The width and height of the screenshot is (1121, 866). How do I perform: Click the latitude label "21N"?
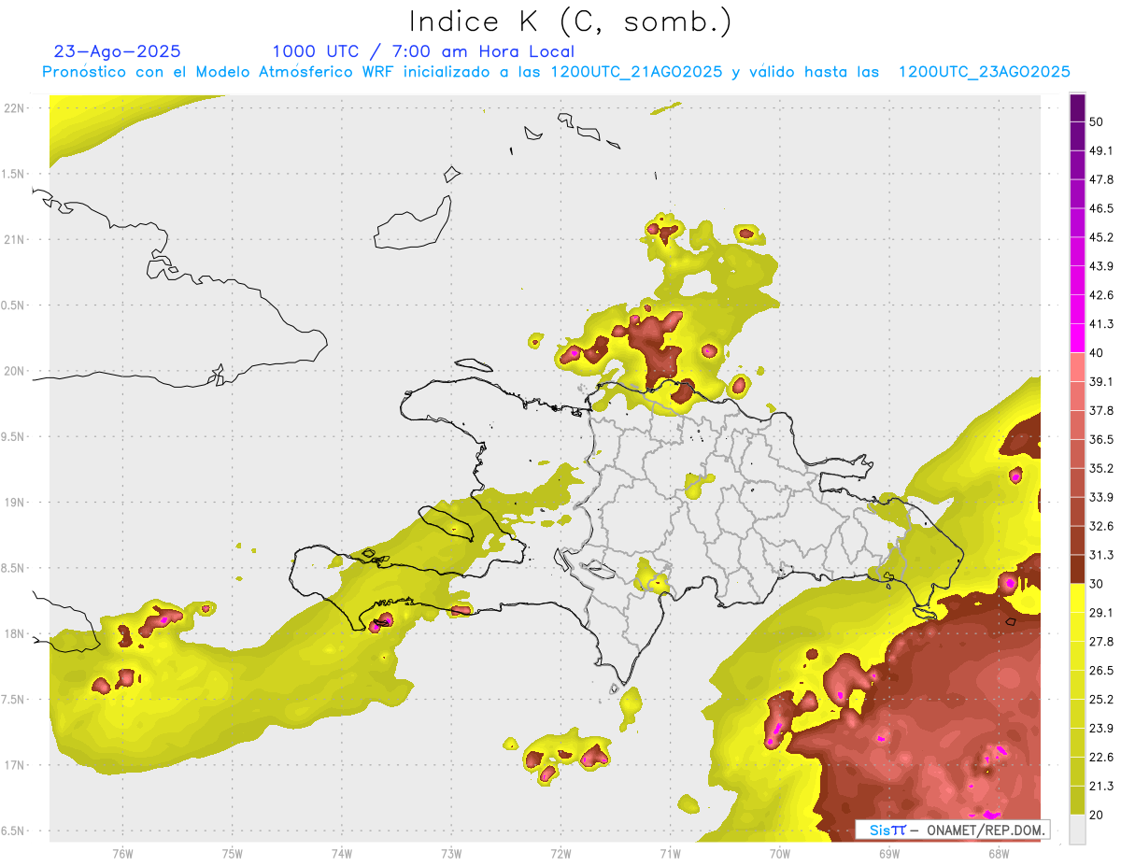pyautogui.click(x=15, y=239)
